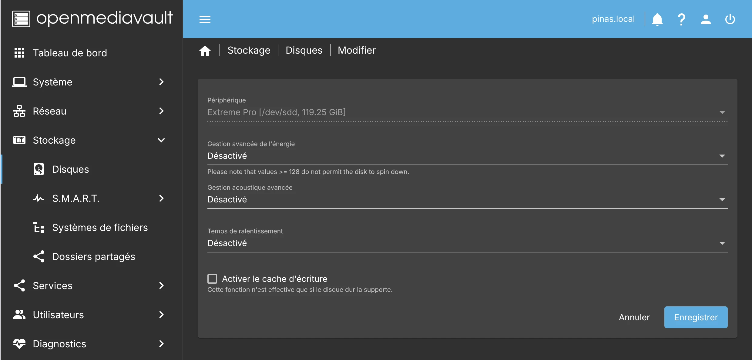Viewport: 752px width, 360px height.
Task: Go to home via breadcrumb house icon
Action: [x=205, y=51]
